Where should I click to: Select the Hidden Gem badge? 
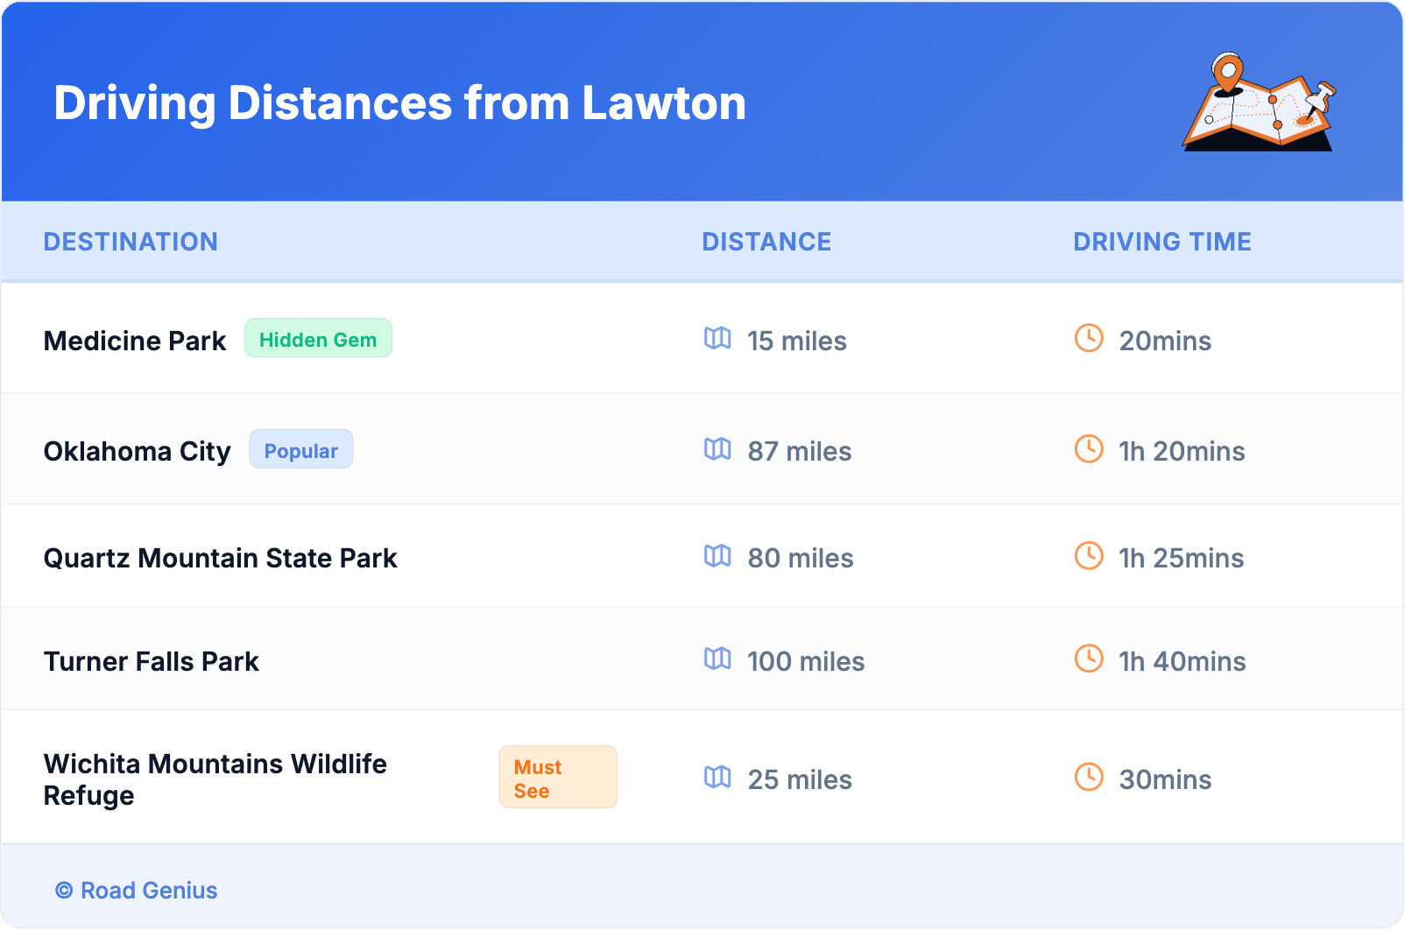pyautogui.click(x=318, y=339)
